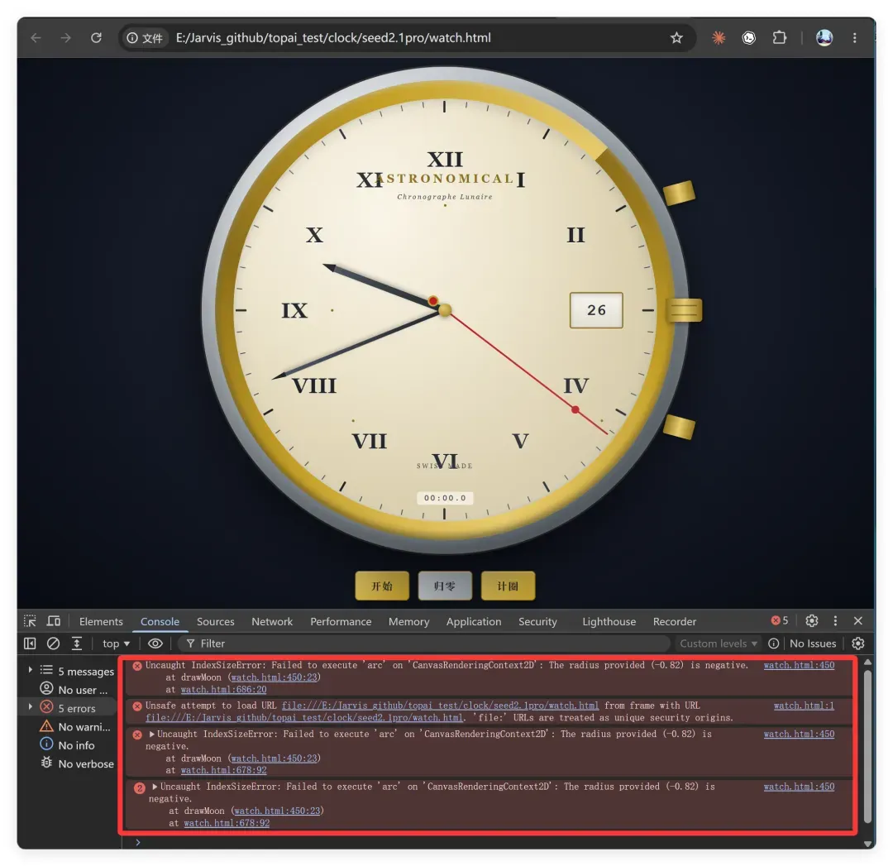Activate the DevTools inspect element picker
This screenshot has width=893, height=866.
point(30,621)
